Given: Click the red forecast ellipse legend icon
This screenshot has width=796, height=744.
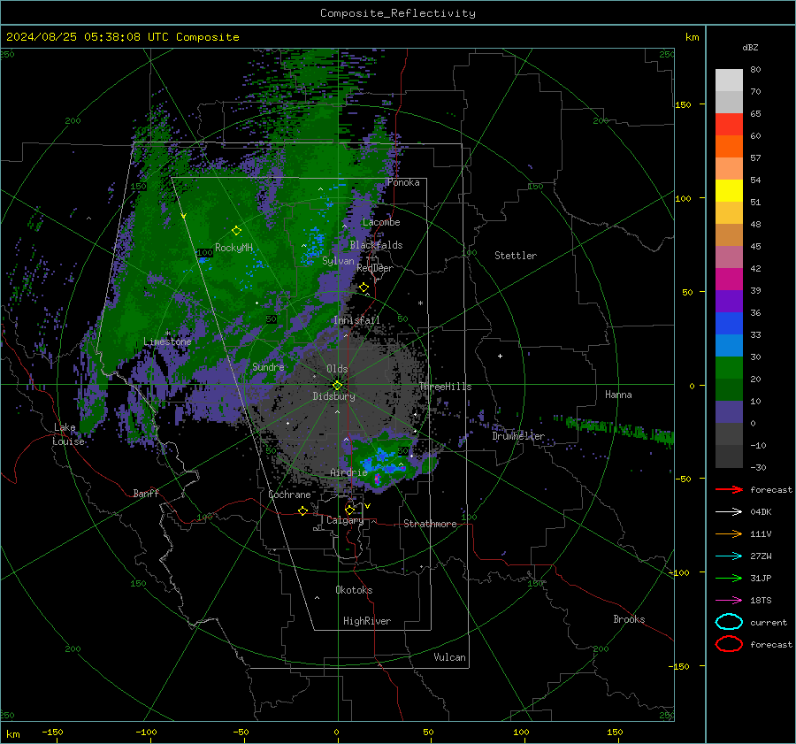Looking at the screenshot, I should click(729, 644).
